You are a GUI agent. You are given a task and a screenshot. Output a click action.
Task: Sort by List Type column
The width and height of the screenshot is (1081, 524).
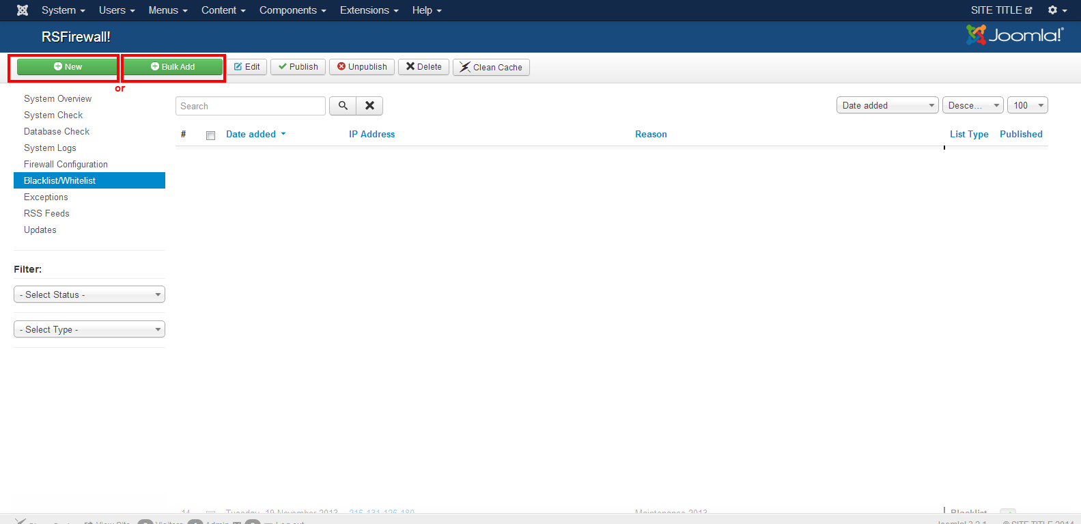[969, 134]
